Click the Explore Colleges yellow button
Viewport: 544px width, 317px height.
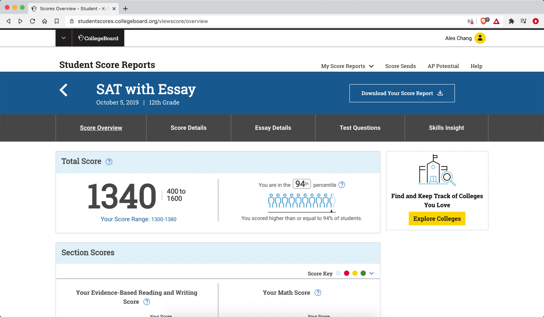tap(437, 219)
